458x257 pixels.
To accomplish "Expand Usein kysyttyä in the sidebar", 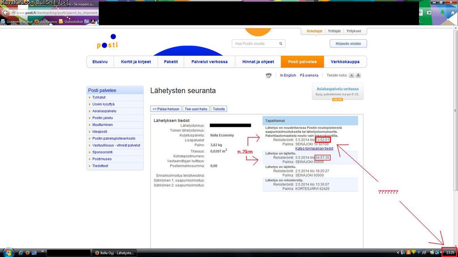I will [103, 104].
